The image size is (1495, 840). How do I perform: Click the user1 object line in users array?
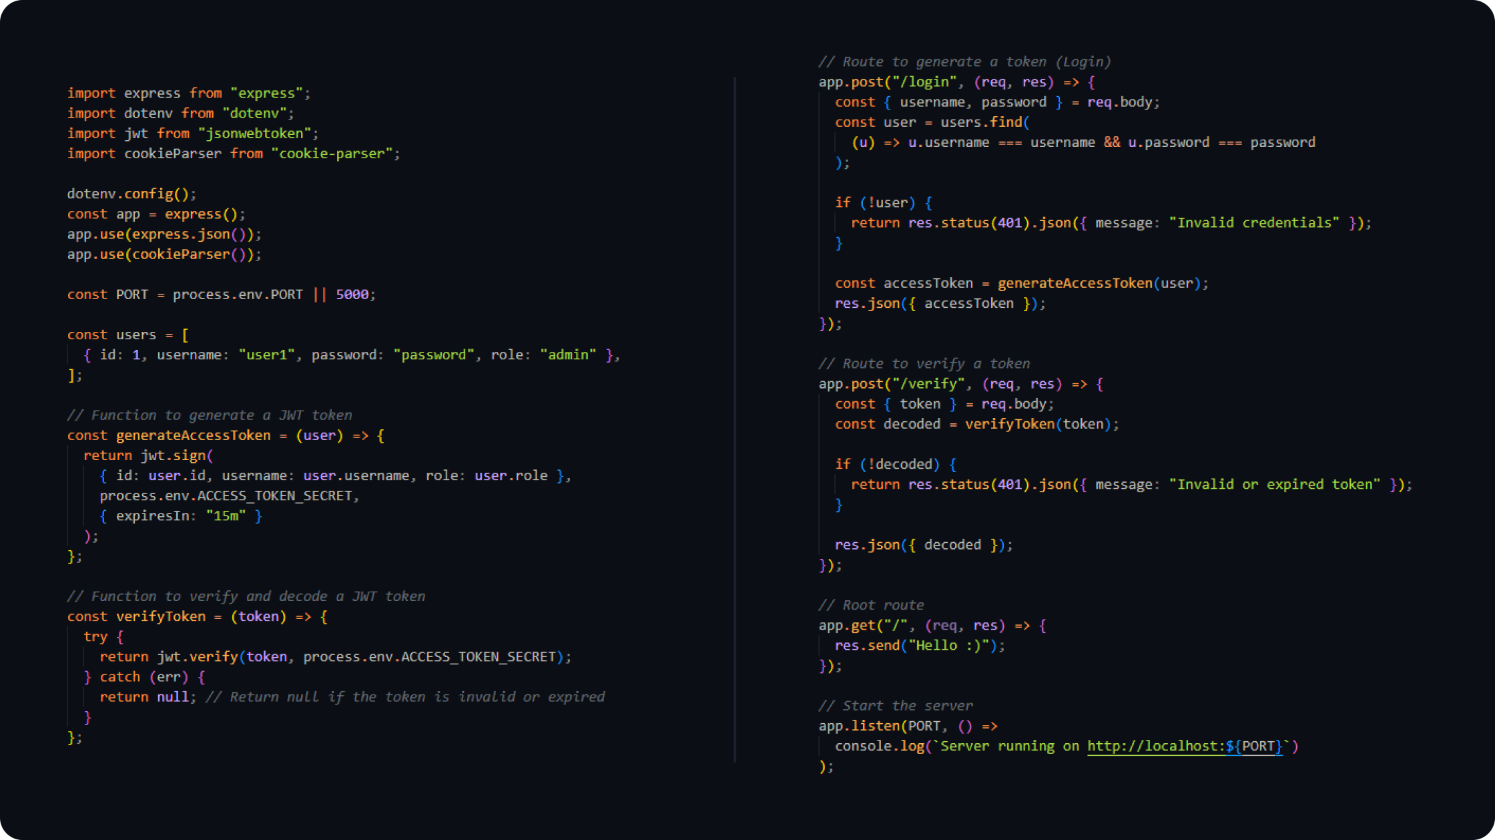coord(352,355)
